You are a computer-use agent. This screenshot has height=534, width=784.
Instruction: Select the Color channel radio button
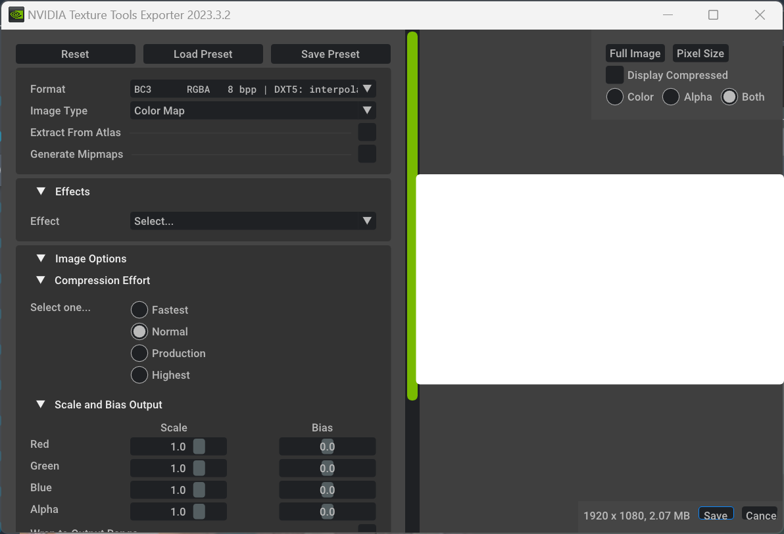(614, 97)
